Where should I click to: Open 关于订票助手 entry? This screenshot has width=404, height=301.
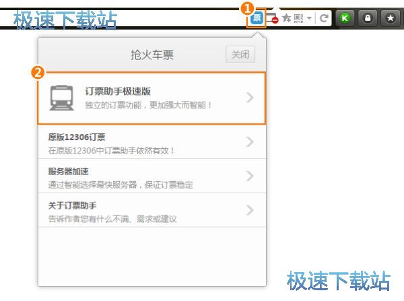click(x=151, y=210)
